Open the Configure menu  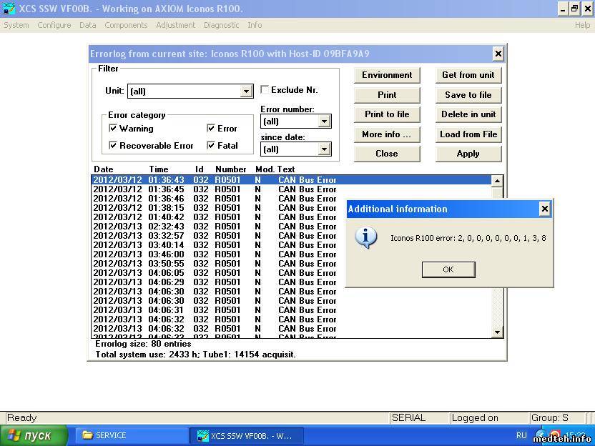54,25
